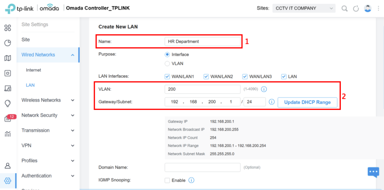This screenshot has width=384, height=190.
Task: Open the chat support bubble icon
Action: 373,173
